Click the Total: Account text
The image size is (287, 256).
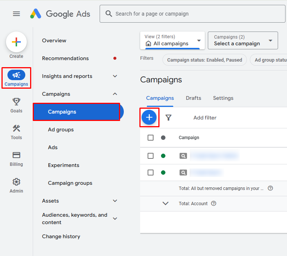193,204
